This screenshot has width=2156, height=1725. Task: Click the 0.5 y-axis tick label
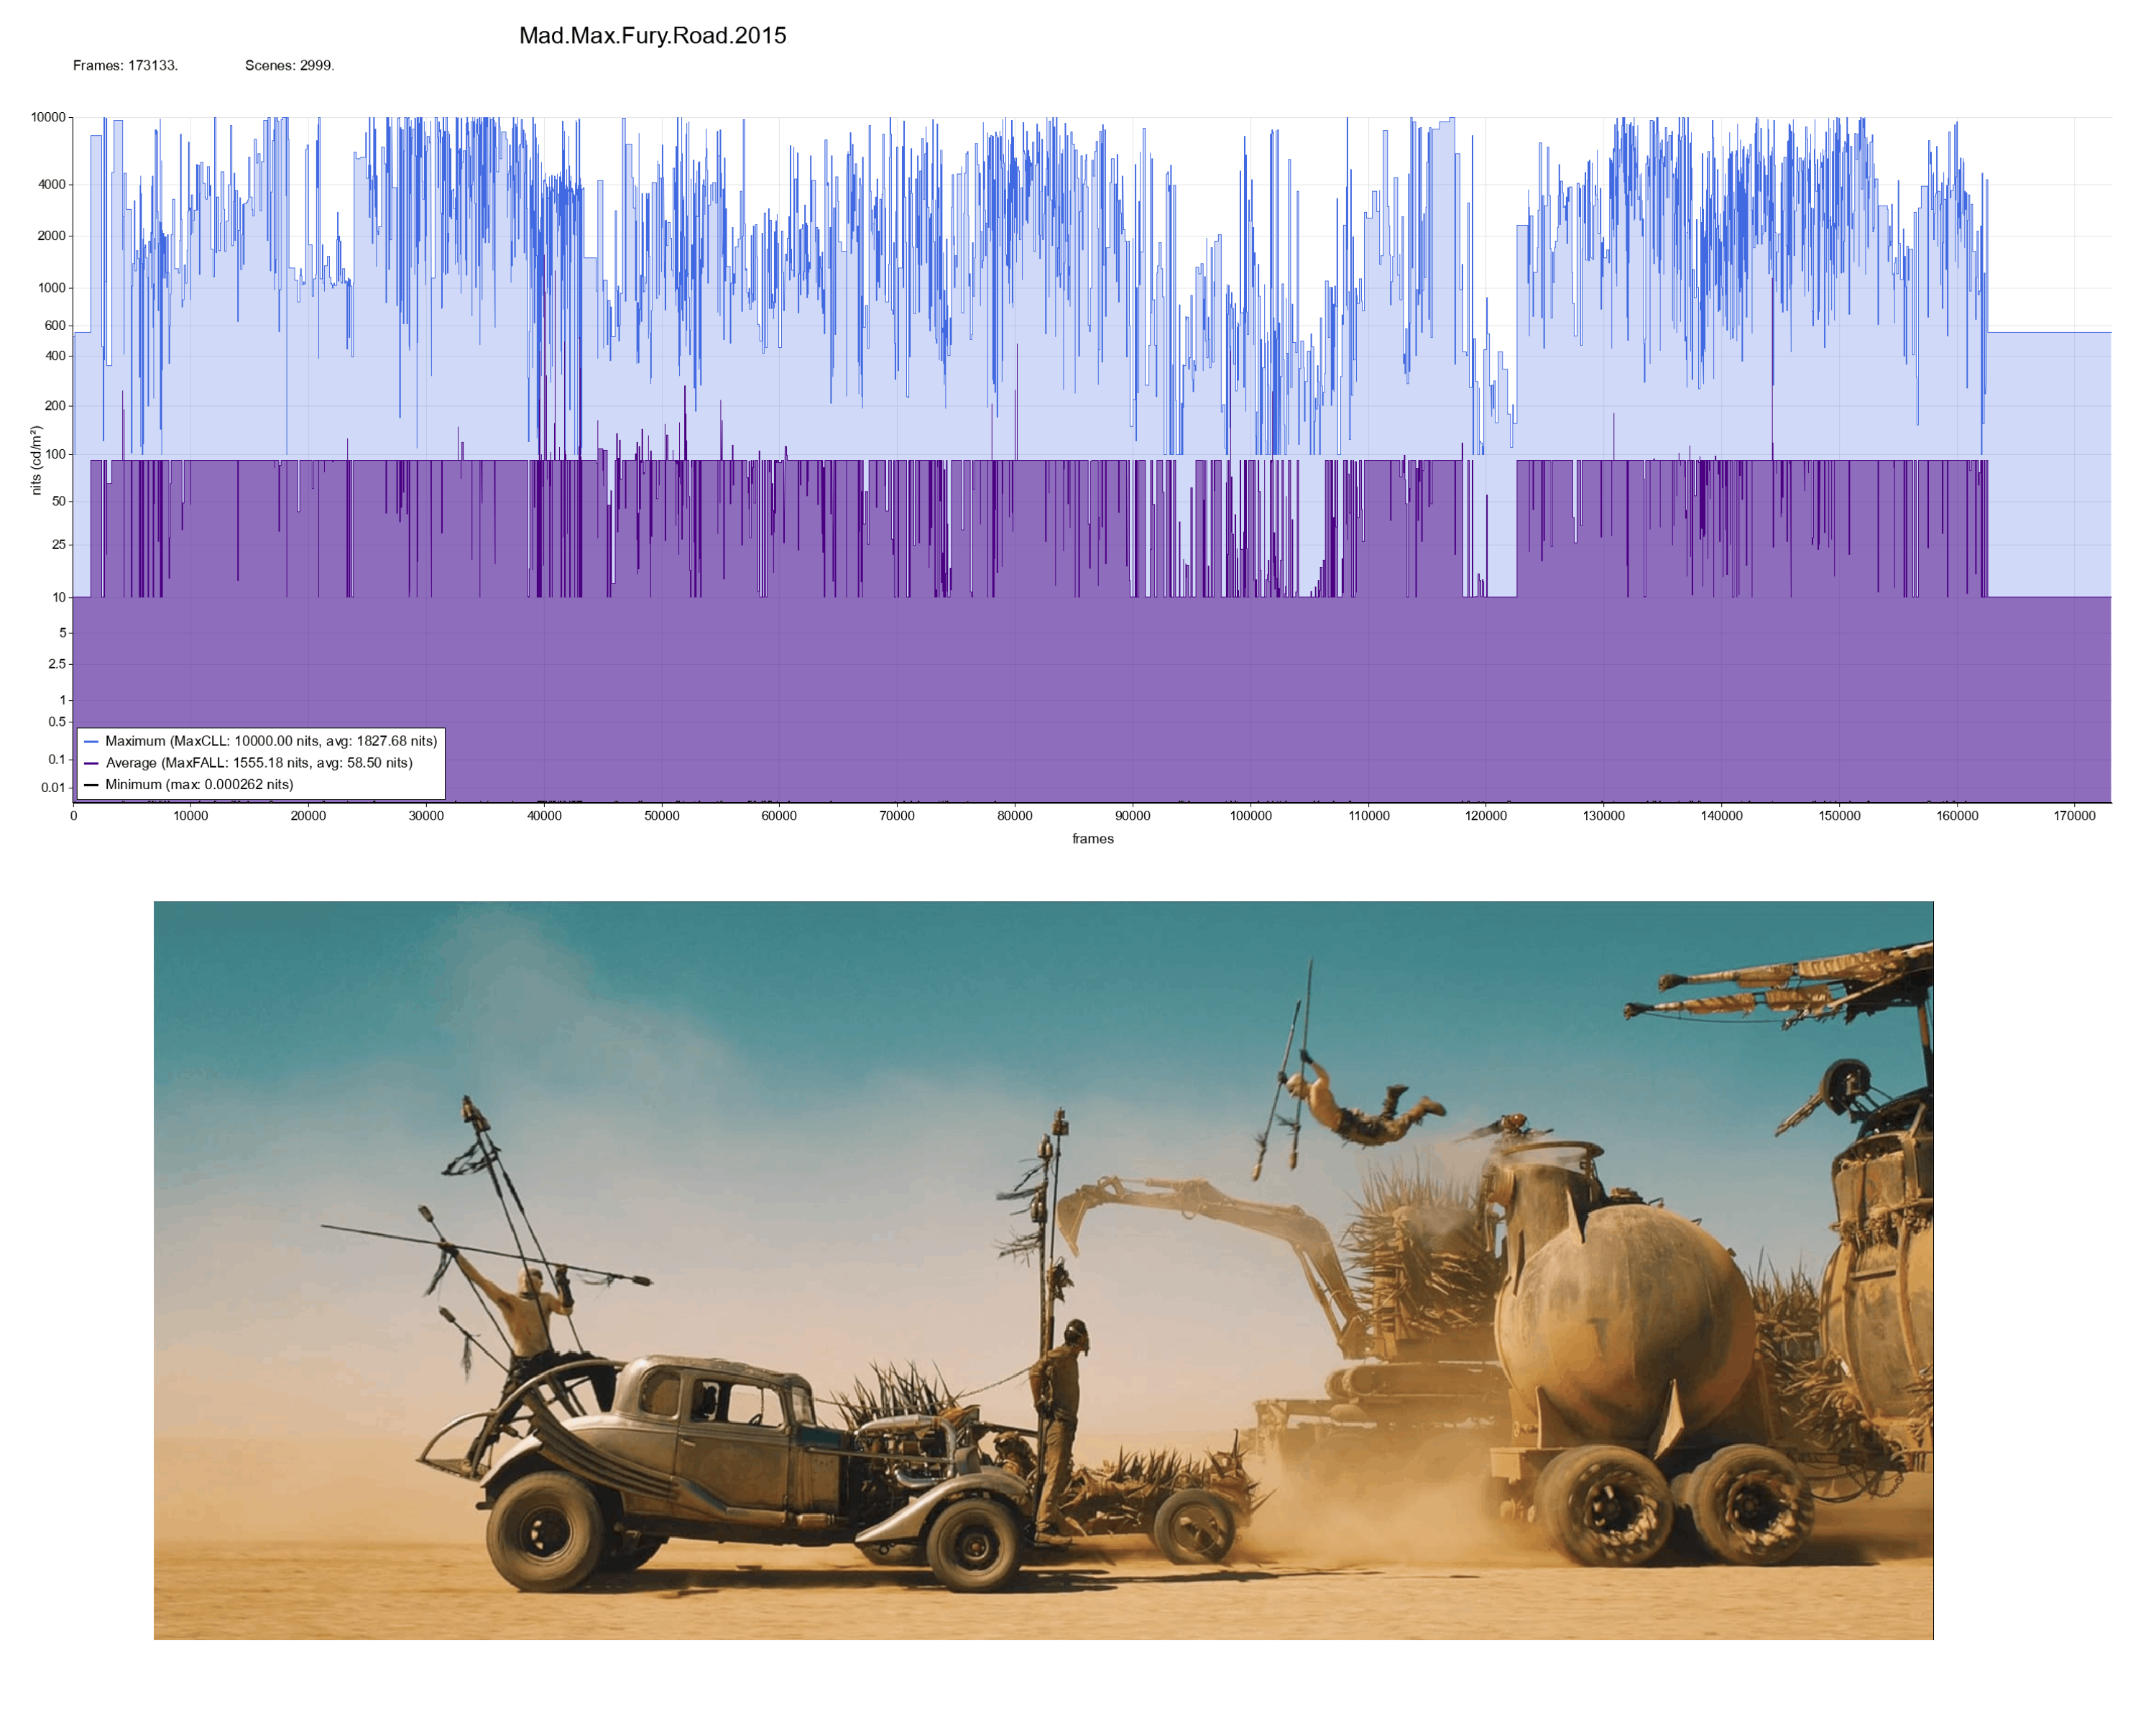57,722
